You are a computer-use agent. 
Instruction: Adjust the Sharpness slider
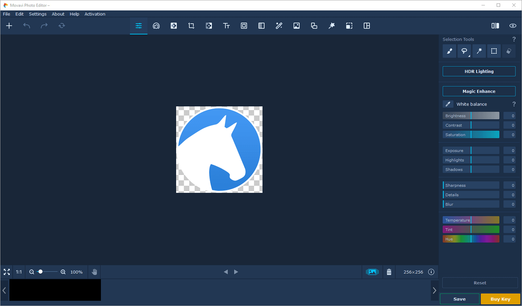click(x=471, y=185)
